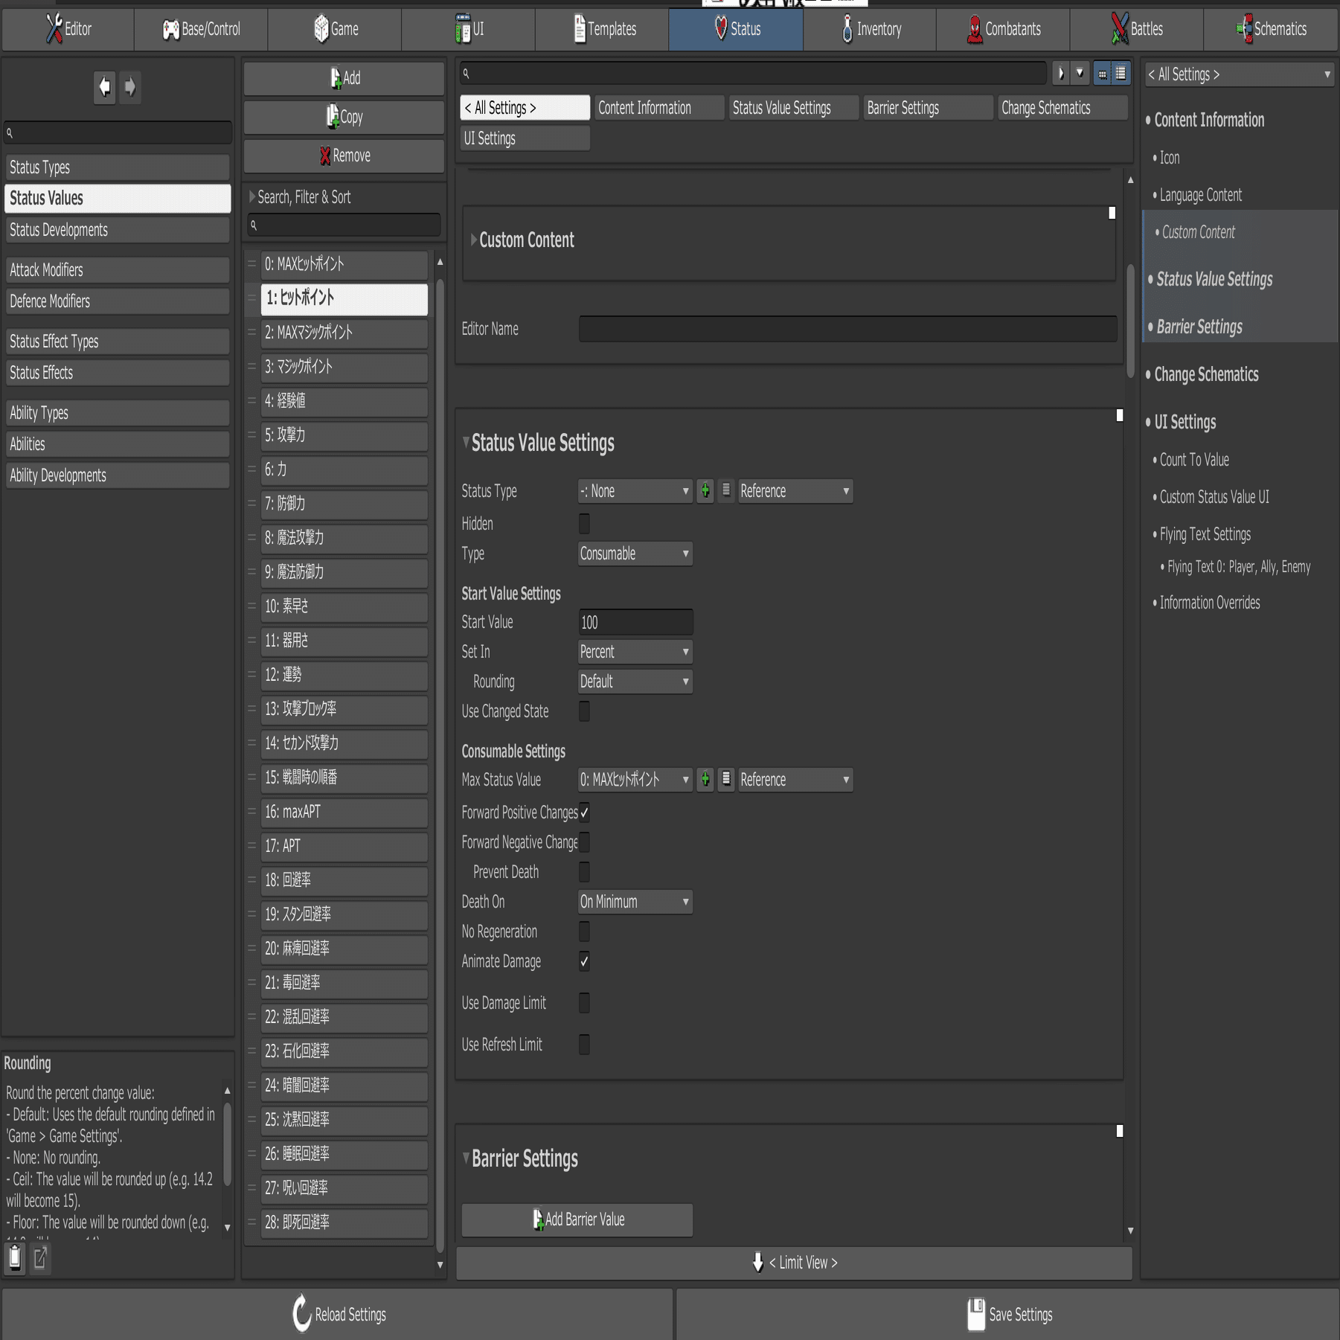Open the Type dropdown showing Consumable

pos(635,554)
